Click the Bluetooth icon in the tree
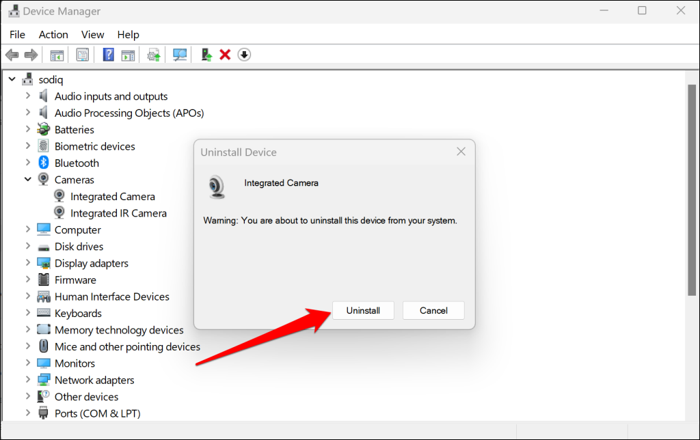Image resolution: width=700 pixels, height=440 pixels. pyautogui.click(x=43, y=163)
